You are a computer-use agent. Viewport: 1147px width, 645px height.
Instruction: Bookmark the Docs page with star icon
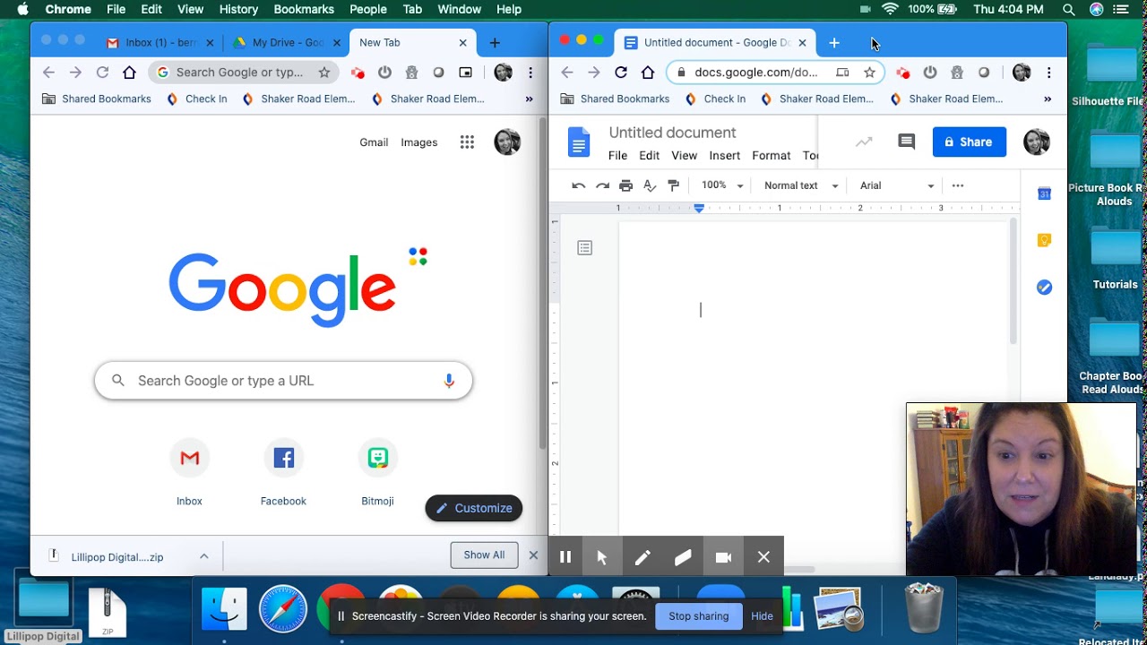(x=869, y=73)
